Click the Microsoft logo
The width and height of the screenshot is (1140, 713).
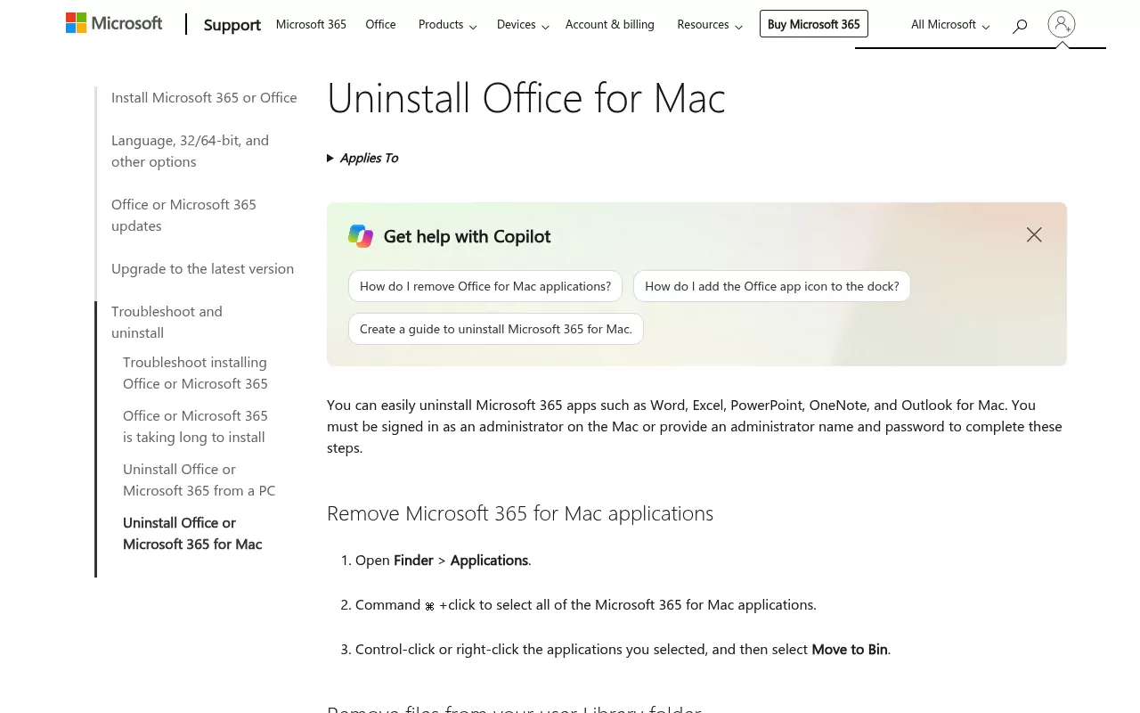(x=114, y=24)
